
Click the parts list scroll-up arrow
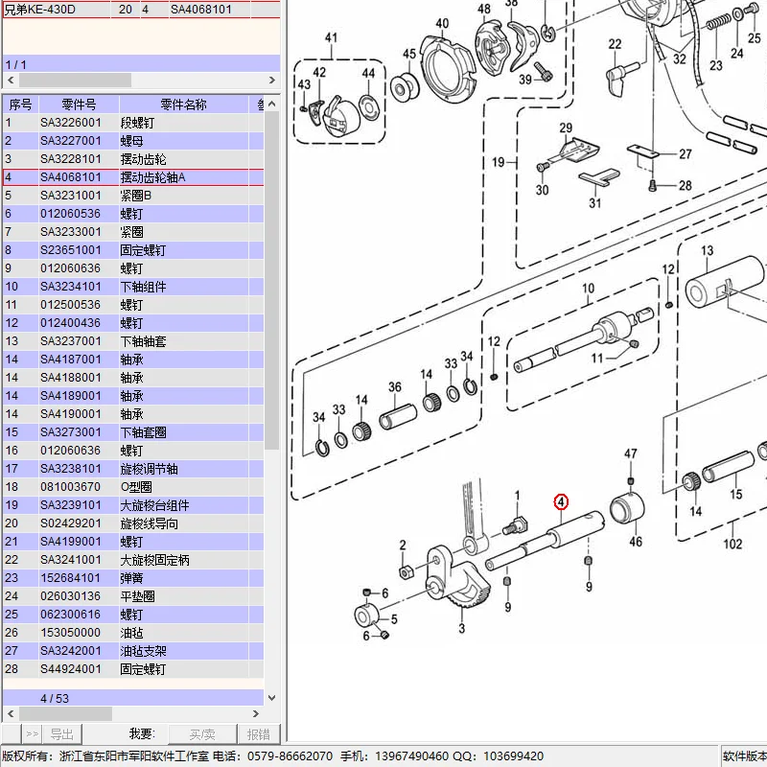click(x=272, y=104)
